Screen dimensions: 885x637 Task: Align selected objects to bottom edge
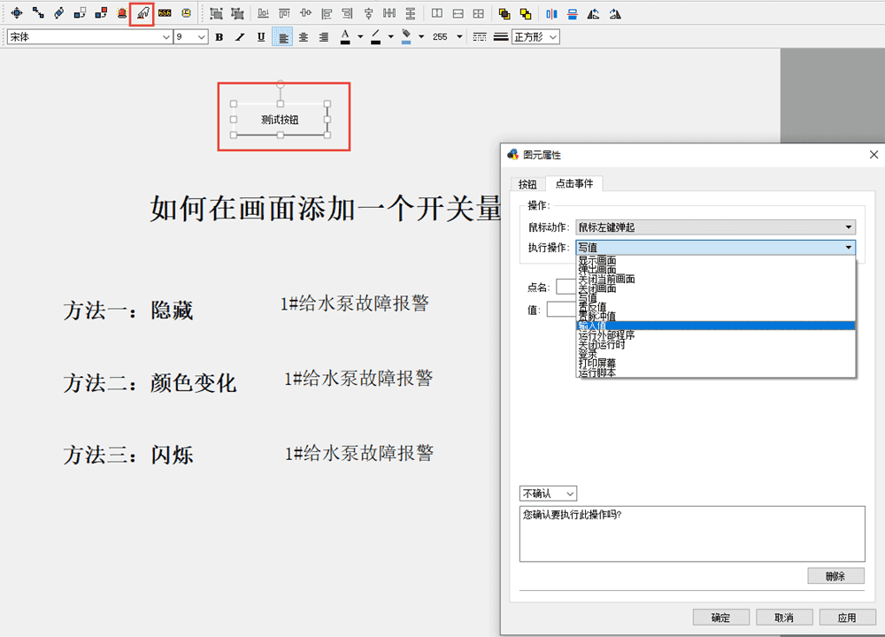(263, 13)
